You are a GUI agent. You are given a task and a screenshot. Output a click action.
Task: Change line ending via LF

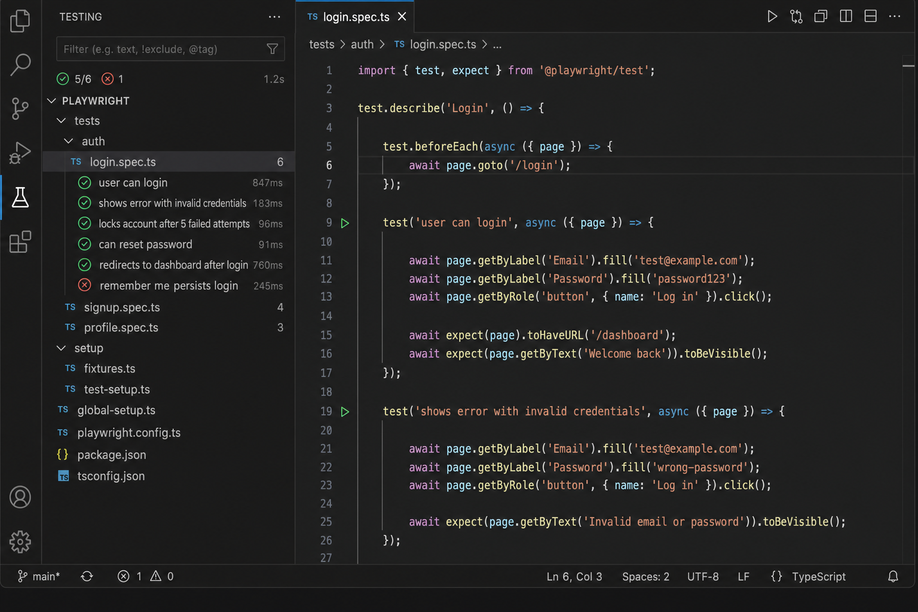743,577
